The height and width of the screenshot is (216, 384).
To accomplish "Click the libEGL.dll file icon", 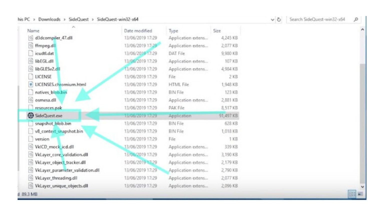I will pyautogui.click(x=30, y=61).
